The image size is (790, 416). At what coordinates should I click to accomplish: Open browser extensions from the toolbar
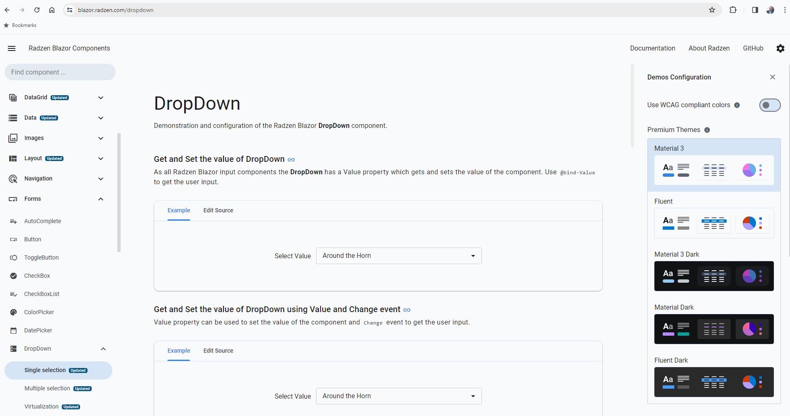click(x=733, y=10)
